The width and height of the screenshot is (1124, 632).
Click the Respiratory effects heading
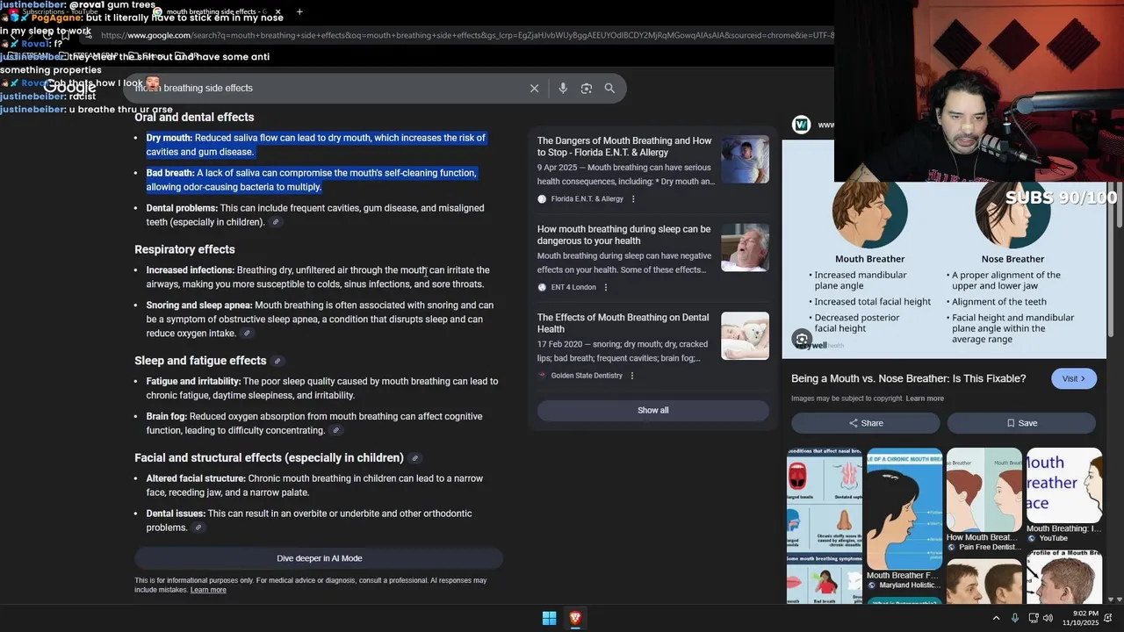point(184,249)
